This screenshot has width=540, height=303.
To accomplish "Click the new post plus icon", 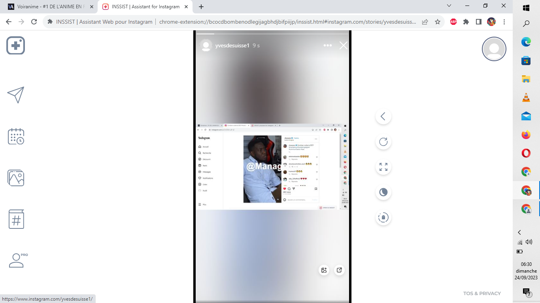I will click(16, 46).
